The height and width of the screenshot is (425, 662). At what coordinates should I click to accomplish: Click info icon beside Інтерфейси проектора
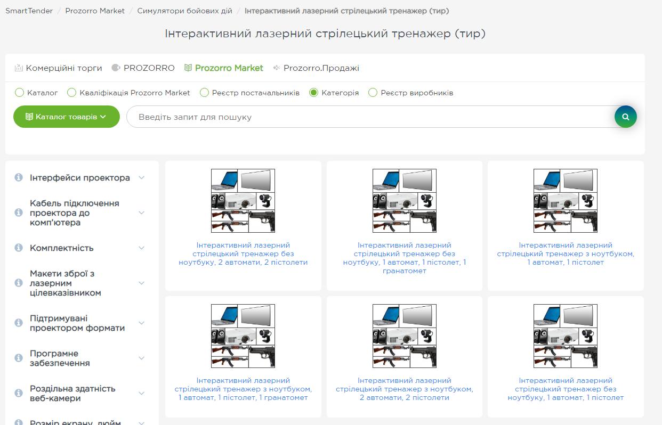[x=19, y=177]
